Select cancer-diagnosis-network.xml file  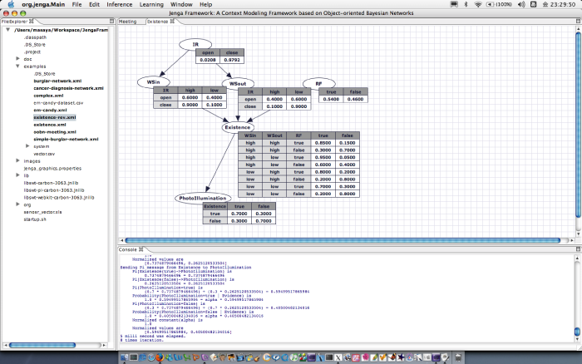[68, 88]
